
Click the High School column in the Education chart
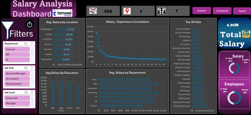pos(61,93)
